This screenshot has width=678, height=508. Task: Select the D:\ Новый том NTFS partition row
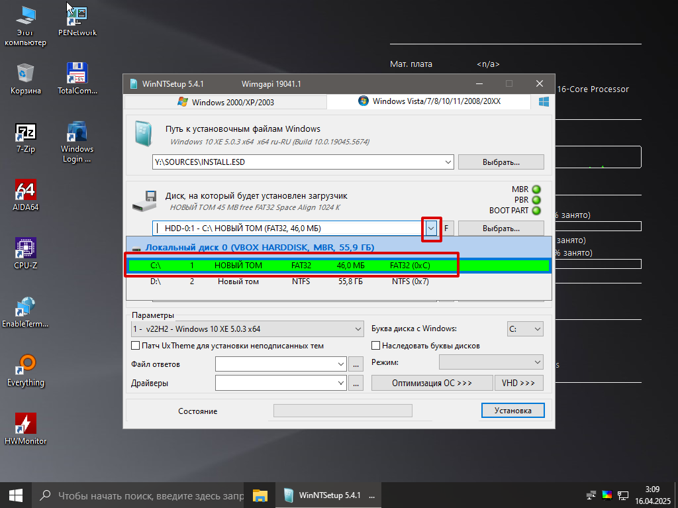click(339, 281)
